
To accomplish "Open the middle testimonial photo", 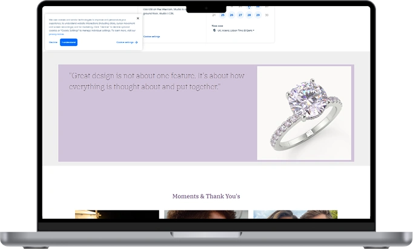I will [x=206, y=214].
